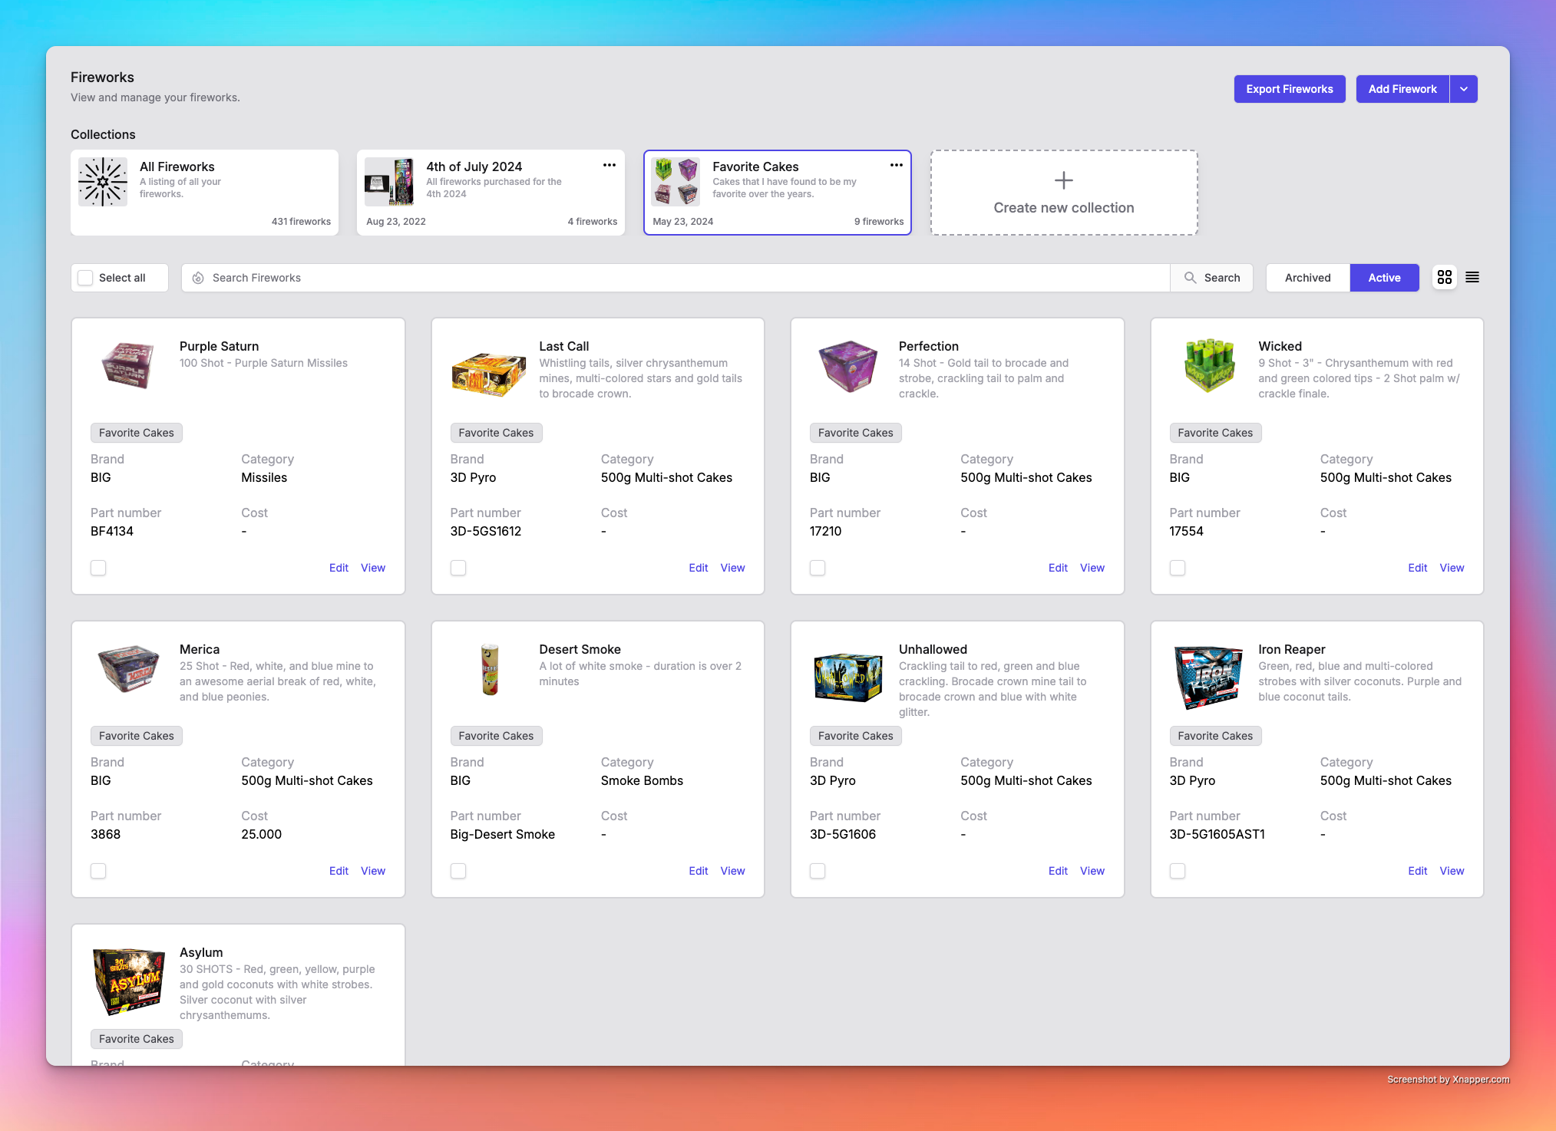
Task: Expand the Add Firework dropdown arrow
Action: (1464, 89)
